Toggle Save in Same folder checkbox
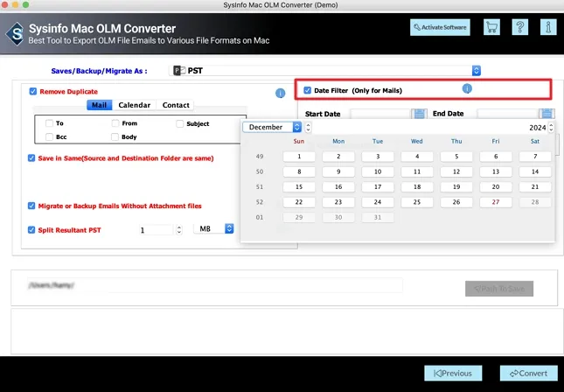Screen dimensions: 564x392 31,158
